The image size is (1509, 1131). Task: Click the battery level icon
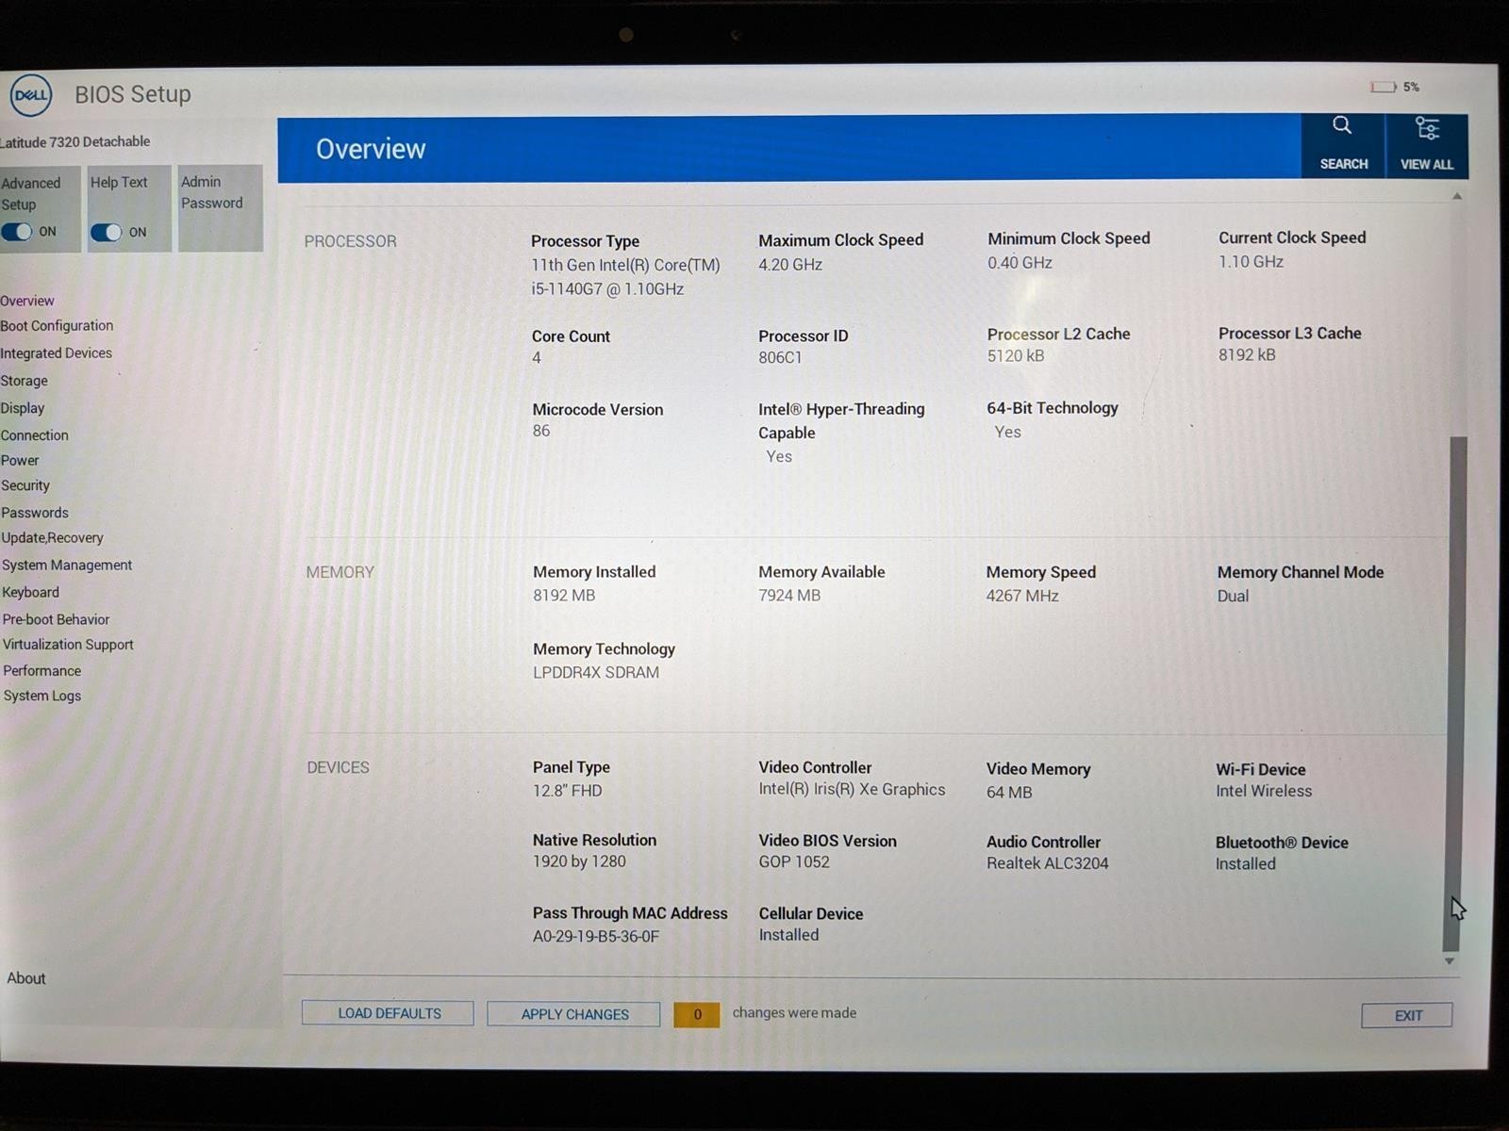1384,87
